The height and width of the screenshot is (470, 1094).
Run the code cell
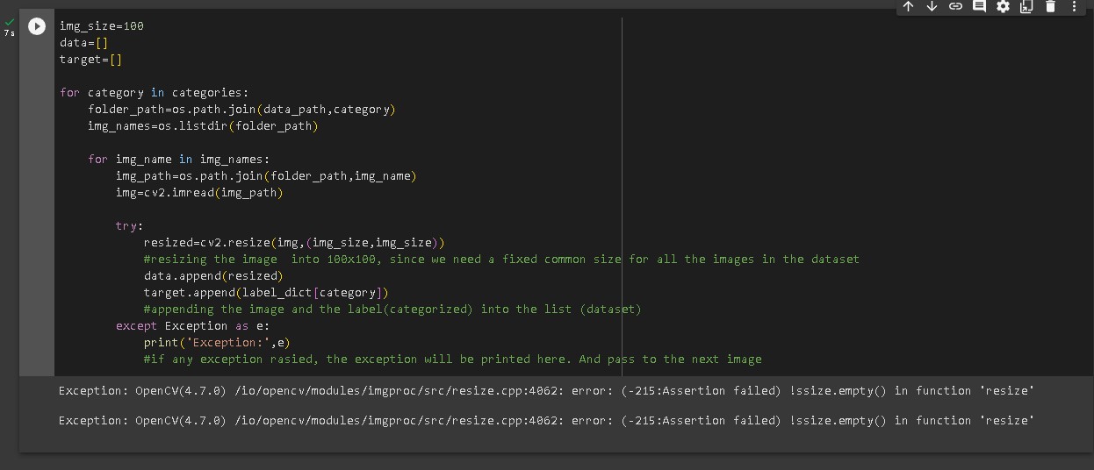[37, 26]
